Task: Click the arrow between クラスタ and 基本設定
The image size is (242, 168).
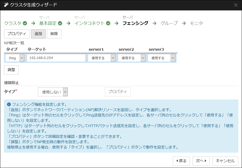Action: tap(34, 23)
